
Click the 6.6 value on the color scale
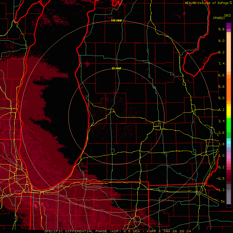[221, 75]
